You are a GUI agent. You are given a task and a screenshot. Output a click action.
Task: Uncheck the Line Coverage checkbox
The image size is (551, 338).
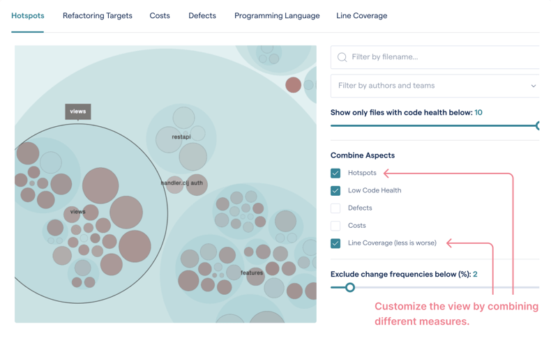pyautogui.click(x=335, y=243)
